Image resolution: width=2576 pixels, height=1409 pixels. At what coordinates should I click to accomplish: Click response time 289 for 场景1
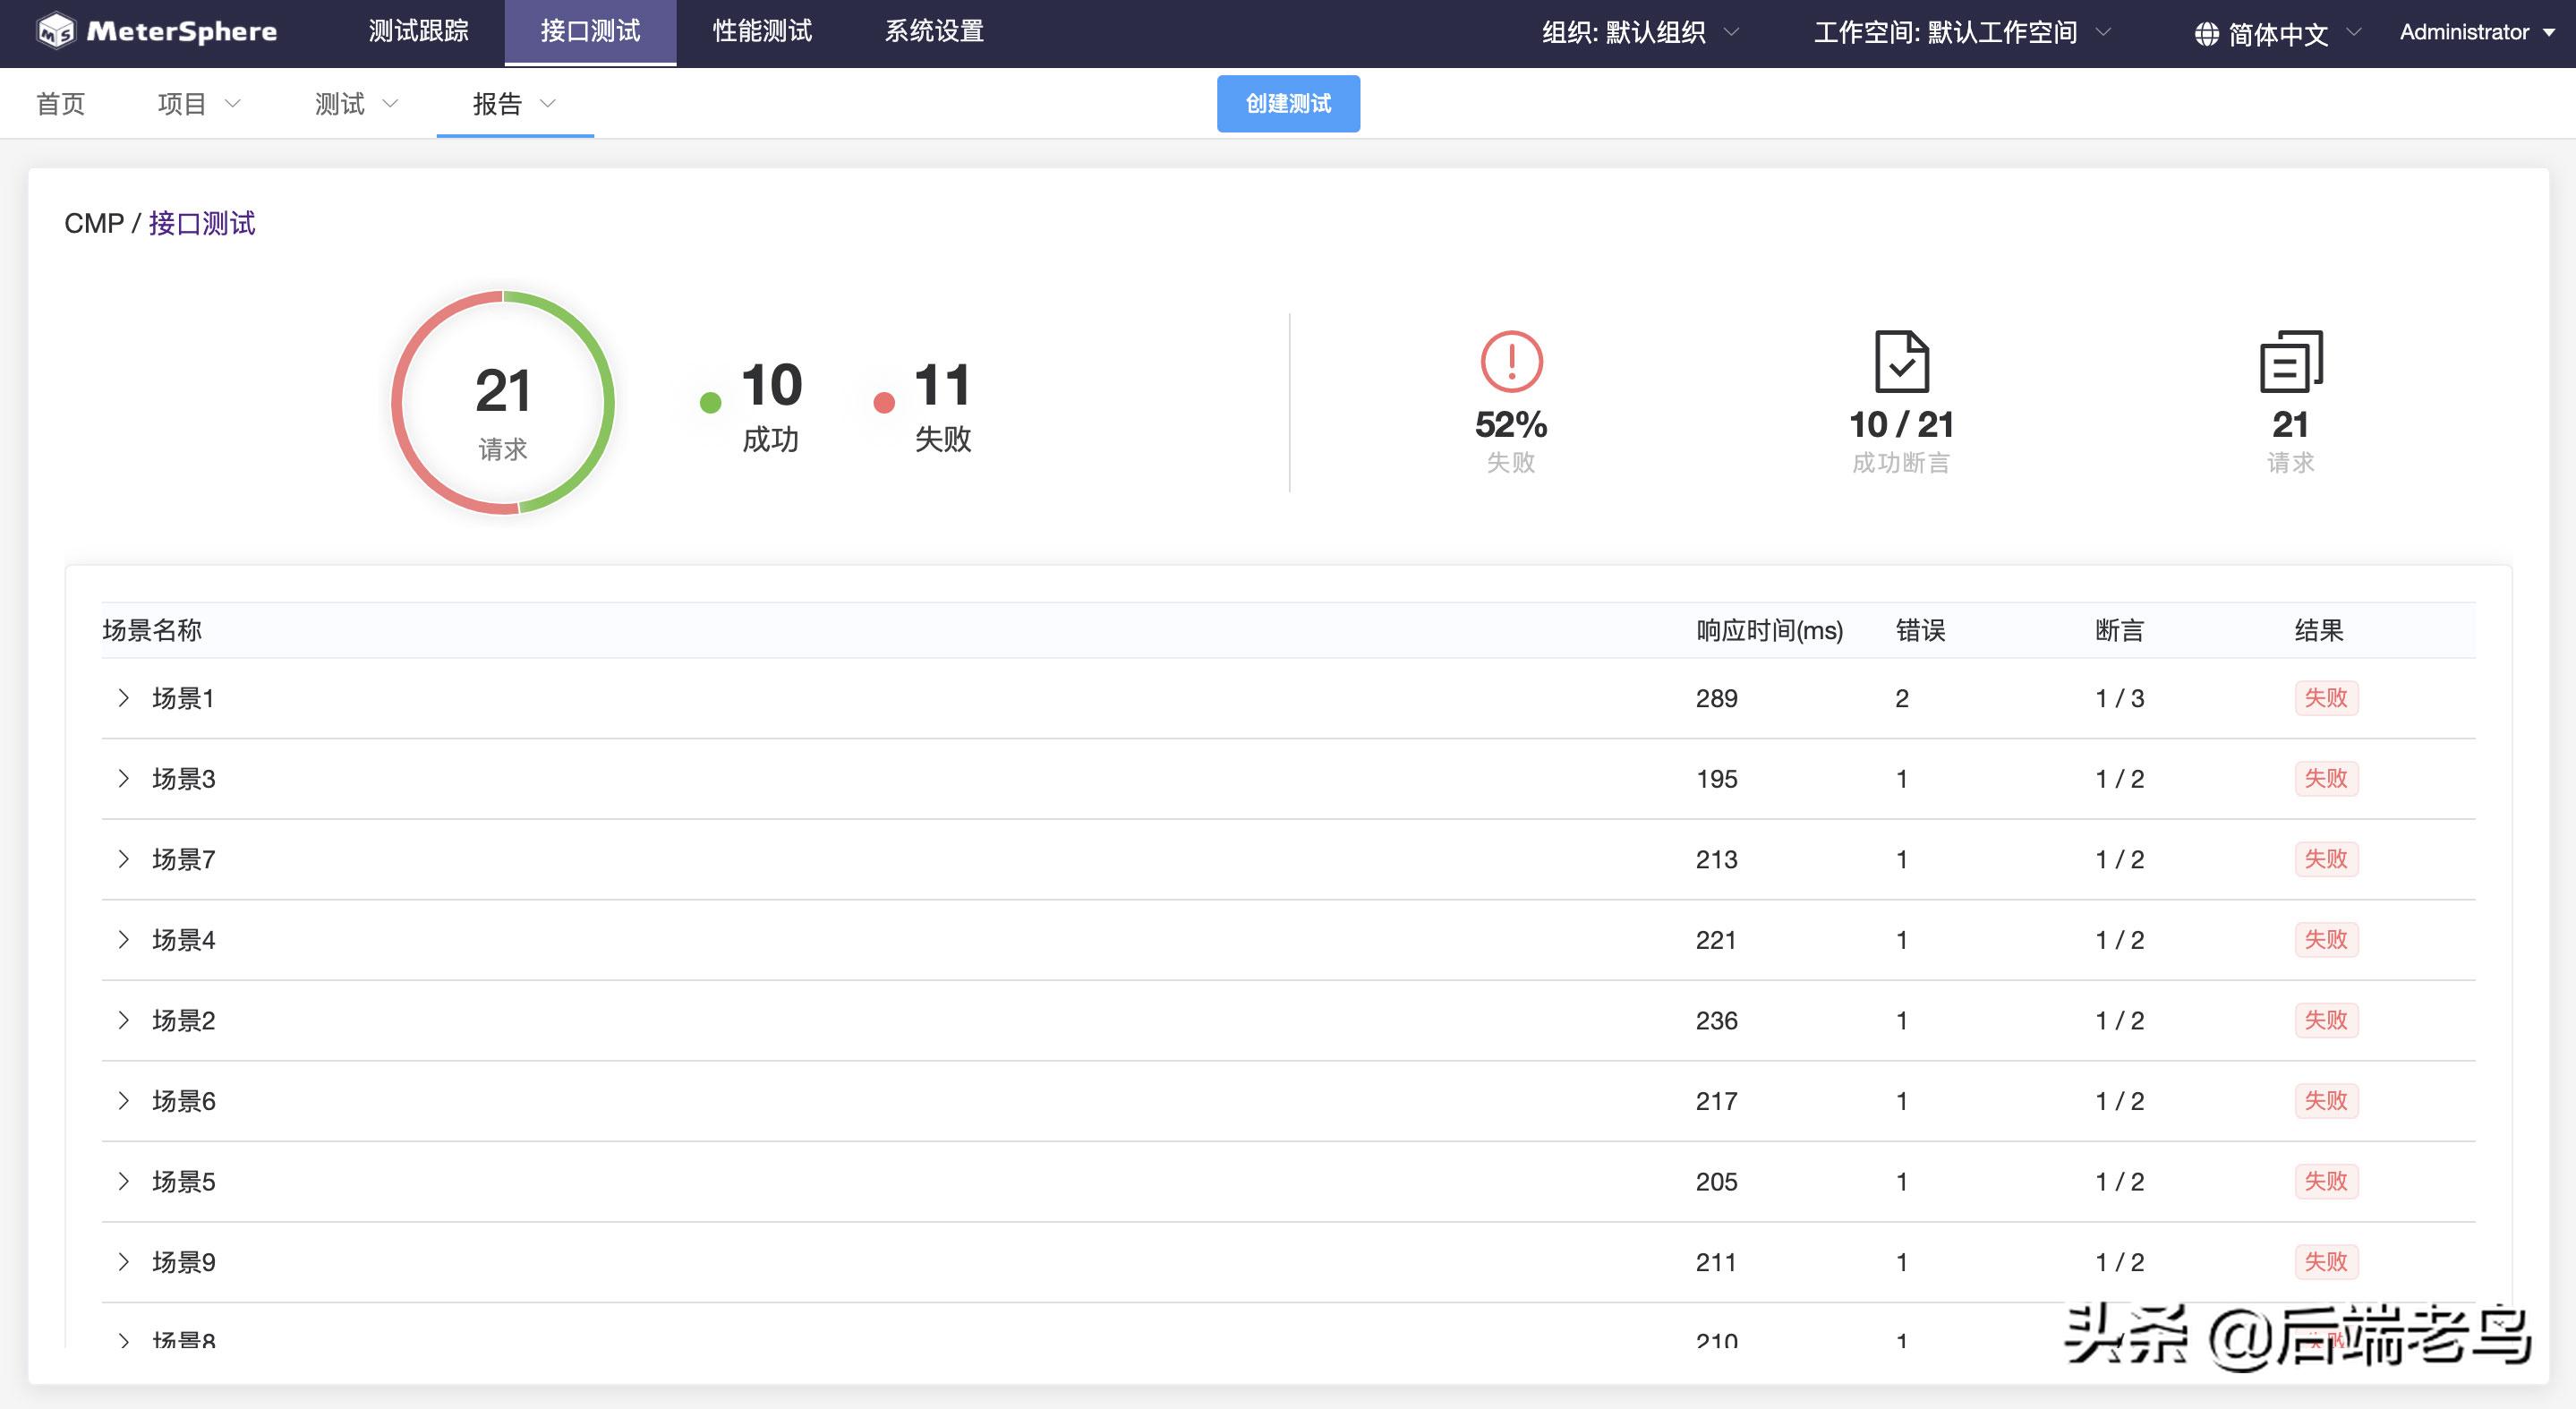(x=1716, y=698)
